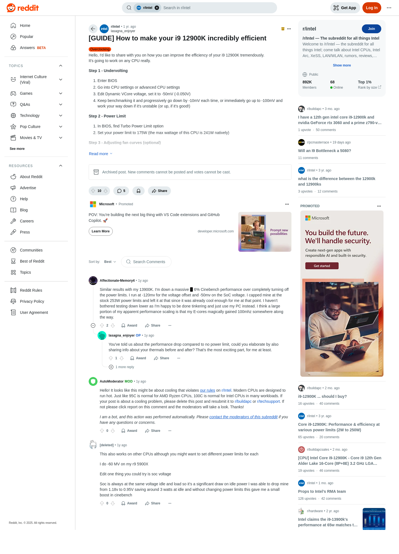Focus the Search Comments field
399x554 pixels.
[146, 262]
